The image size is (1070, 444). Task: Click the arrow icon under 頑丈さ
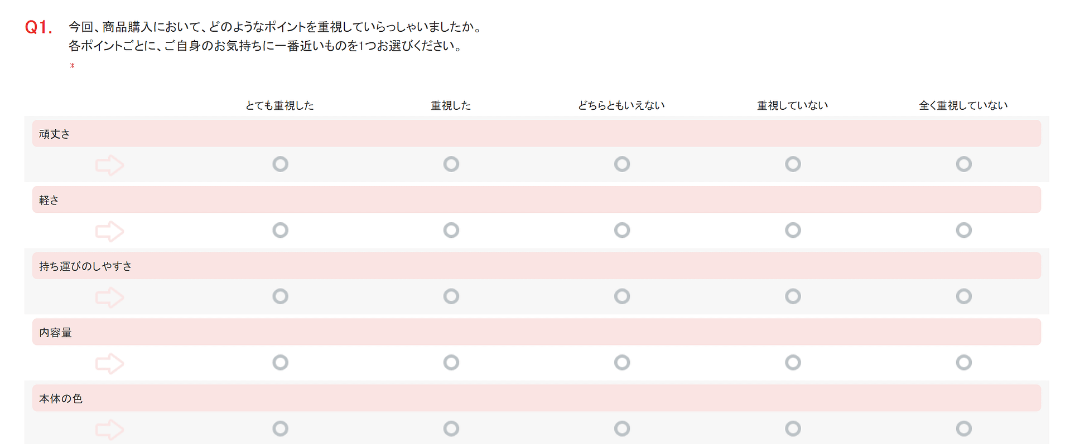[109, 165]
